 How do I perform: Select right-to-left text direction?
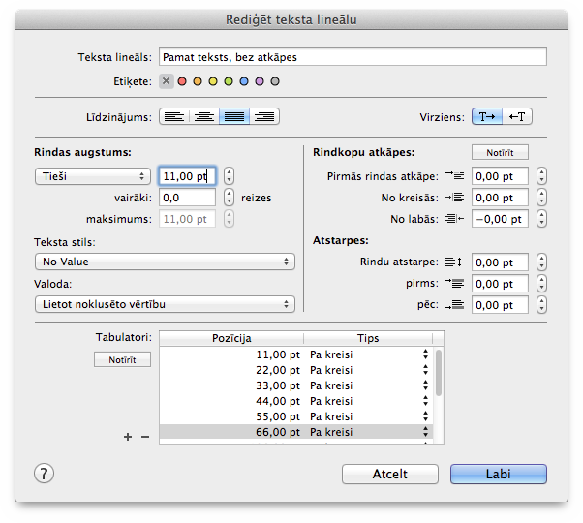(x=517, y=117)
